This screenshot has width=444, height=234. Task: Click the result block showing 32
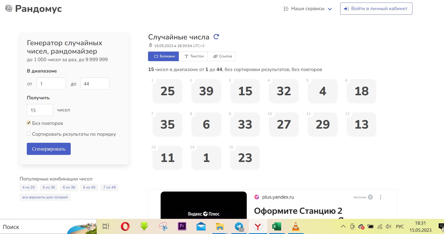click(284, 91)
